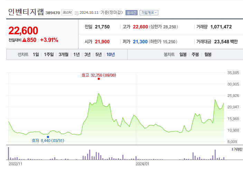Select the 1년 line chart tab
The height and width of the screenshot is (169, 243).
[76, 54]
